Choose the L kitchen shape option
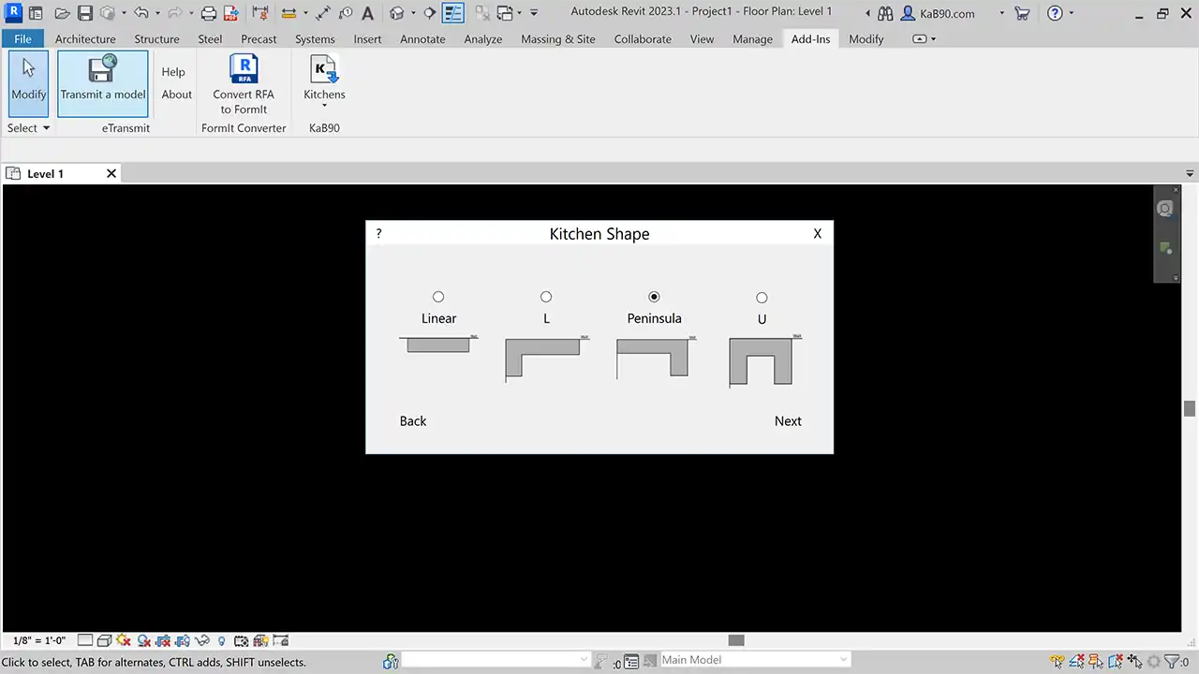 546,297
